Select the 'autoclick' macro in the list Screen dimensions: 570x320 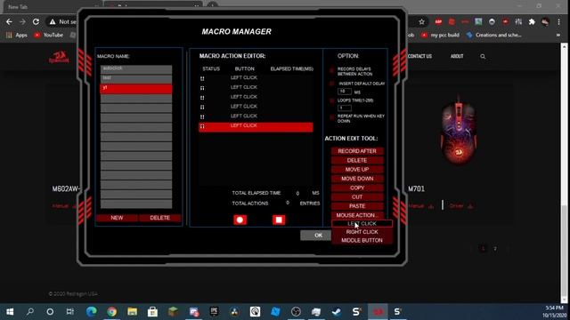coord(136,69)
